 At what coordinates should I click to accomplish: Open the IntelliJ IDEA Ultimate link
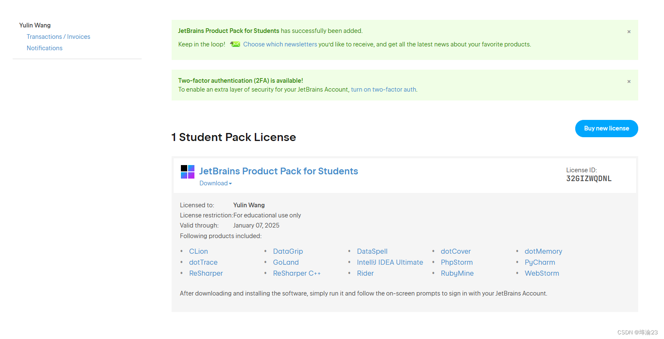pyautogui.click(x=390, y=262)
